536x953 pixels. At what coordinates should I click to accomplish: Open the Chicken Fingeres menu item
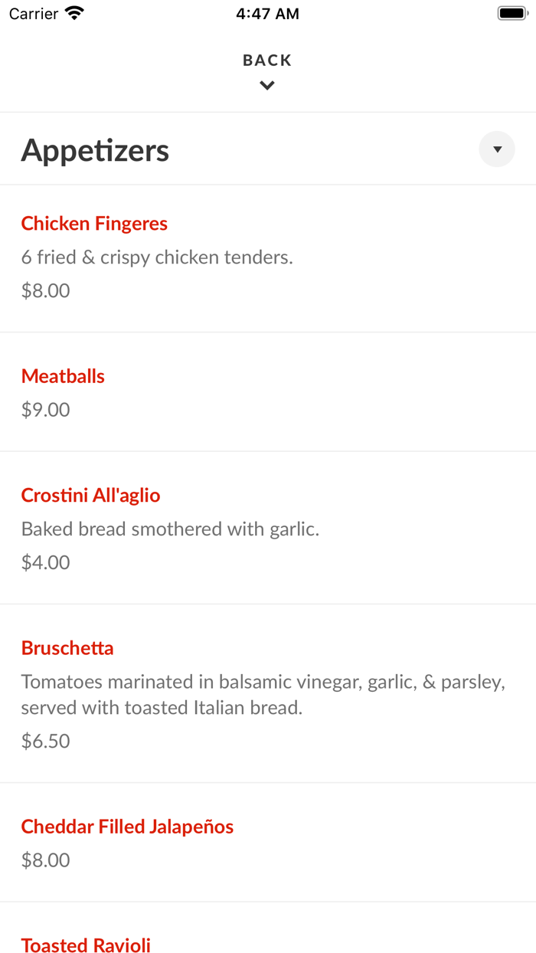tap(94, 223)
